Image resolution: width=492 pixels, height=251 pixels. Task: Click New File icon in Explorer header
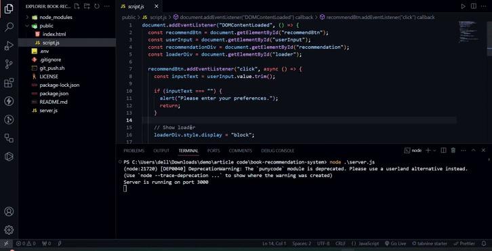click(77, 6)
